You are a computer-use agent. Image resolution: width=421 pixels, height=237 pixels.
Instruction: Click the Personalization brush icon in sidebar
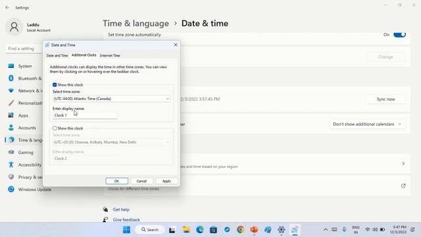click(x=11, y=103)
